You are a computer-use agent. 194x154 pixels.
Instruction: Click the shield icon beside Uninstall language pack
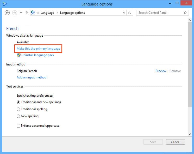pyautogui.click(x=18, y=55)
